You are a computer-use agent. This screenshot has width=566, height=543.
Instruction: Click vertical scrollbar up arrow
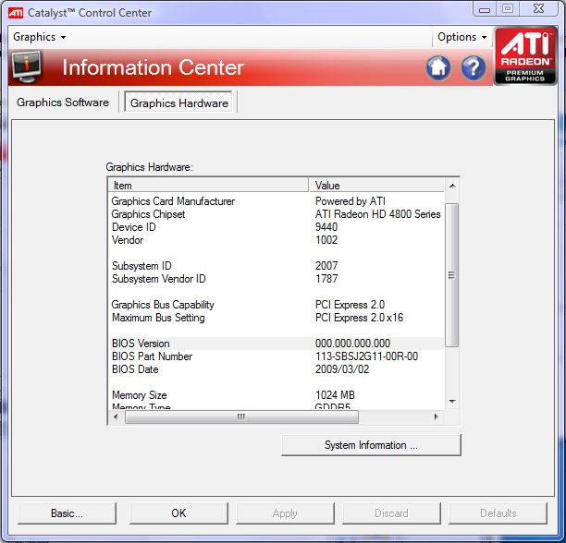(452, 186)
